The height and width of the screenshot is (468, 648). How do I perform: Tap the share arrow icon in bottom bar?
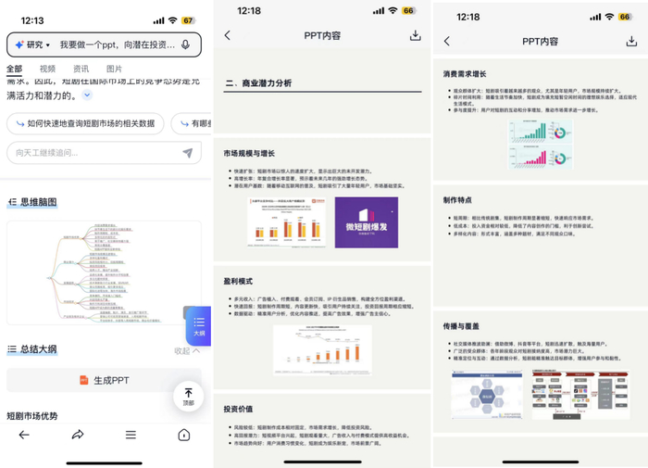pyautogui.click(x=78, y=435)
